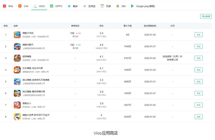This screenshot has width=215, height=140.
Task: Switch to the 百度 store tab
Action: click(106, 6)
